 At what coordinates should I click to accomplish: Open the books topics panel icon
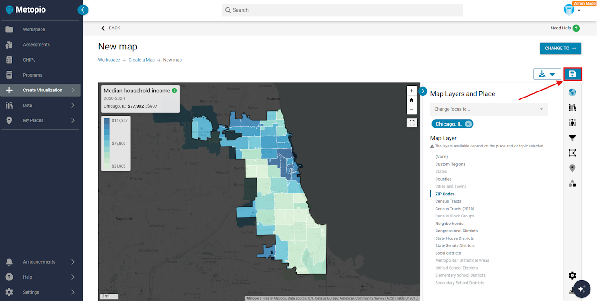click(x=572, y=107)
